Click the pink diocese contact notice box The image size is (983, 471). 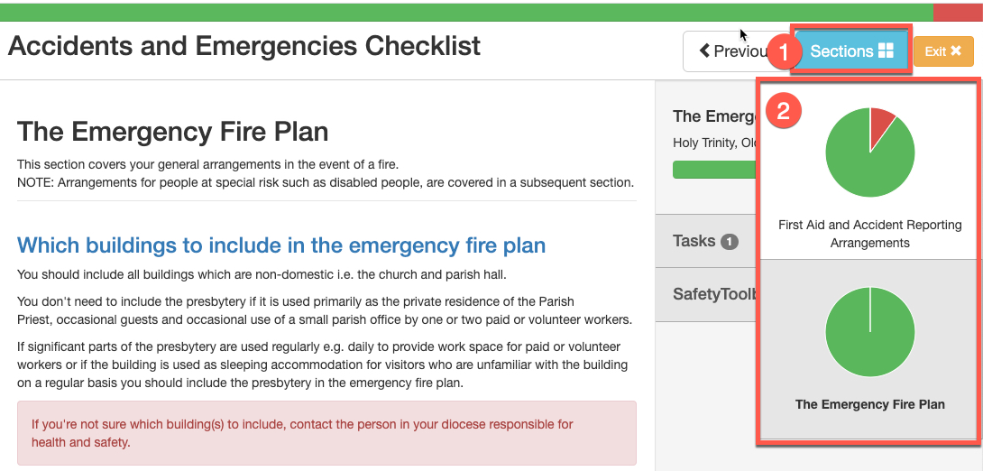pos(326,433)
